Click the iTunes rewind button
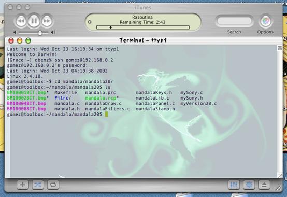Screen dimensions: 287x197 click(x=21, y=21)
